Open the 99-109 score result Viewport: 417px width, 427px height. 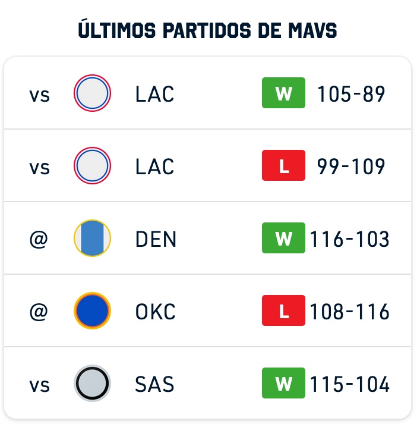tap(351, 167)
